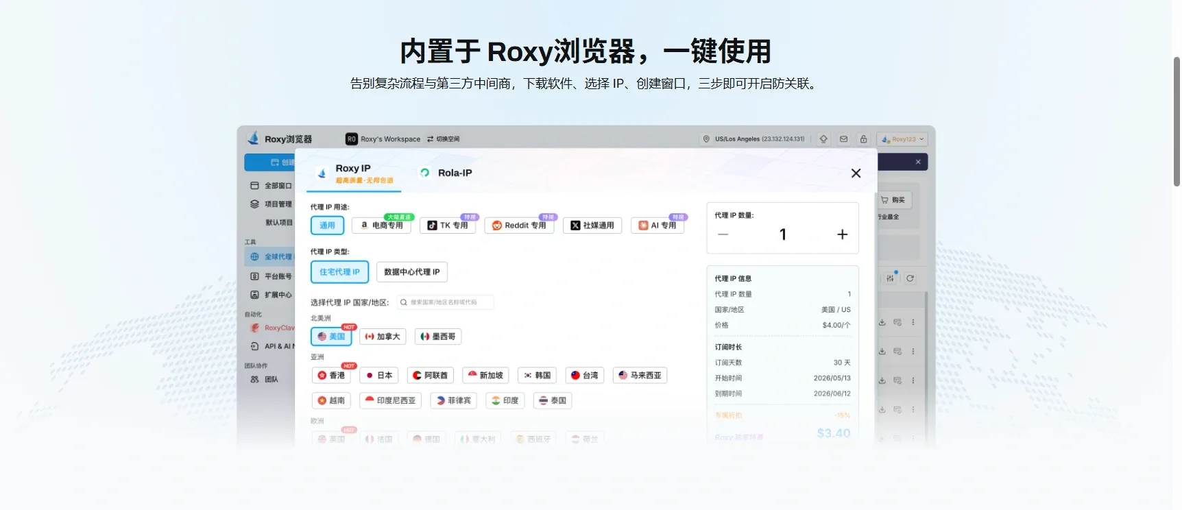This screenshot has width=1182, height=510.
Task: Click the RO workspace avatar icon
Action: [352, 138]
